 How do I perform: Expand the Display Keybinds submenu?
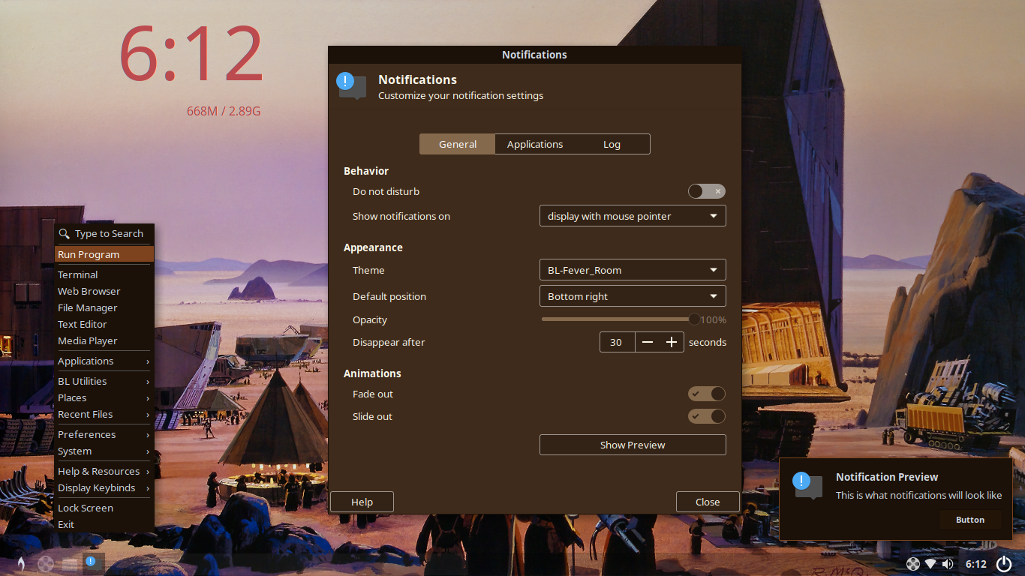104,487
